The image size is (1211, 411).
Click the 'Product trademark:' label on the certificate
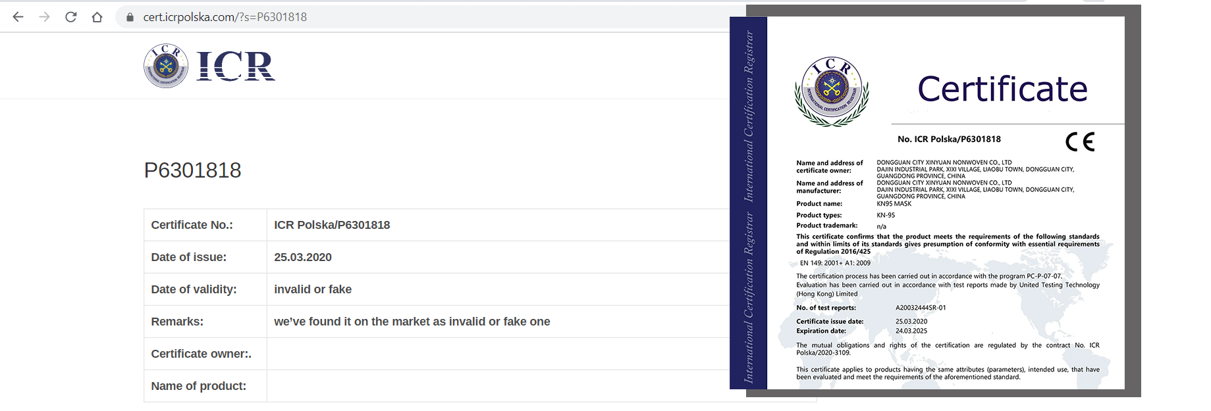(827, 226)
